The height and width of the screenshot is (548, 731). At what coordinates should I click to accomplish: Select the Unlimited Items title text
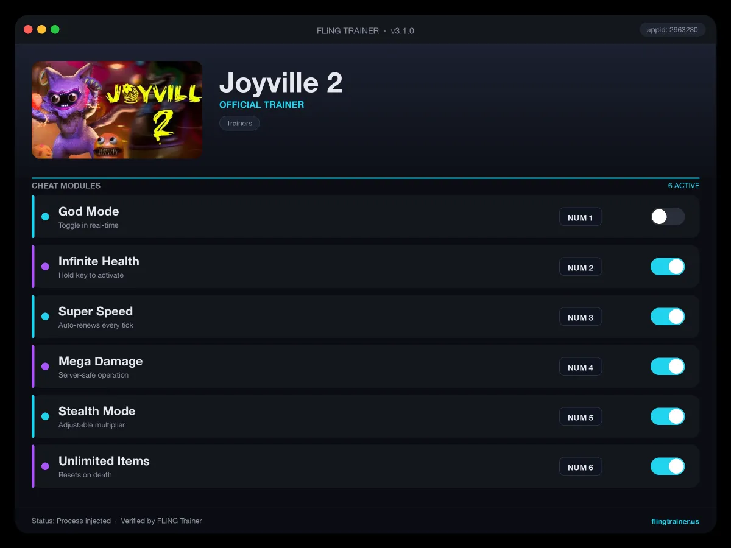104,461
